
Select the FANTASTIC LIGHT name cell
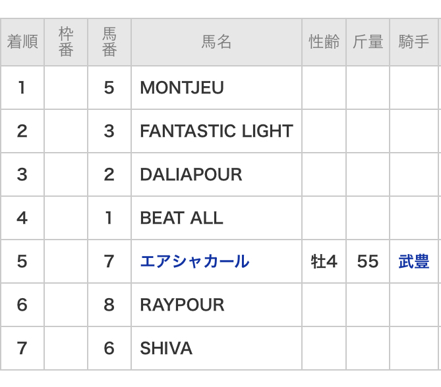[x=216, y=131]
